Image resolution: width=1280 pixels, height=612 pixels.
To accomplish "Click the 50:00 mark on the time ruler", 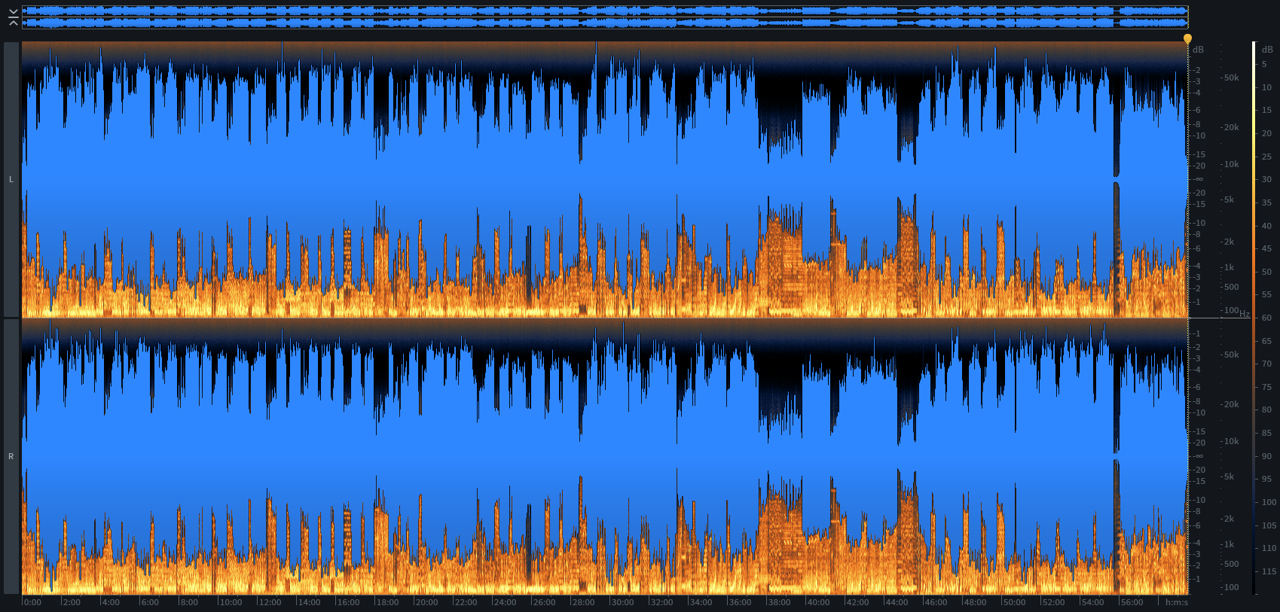I will pyautogui.click(x=1014, y=602).
